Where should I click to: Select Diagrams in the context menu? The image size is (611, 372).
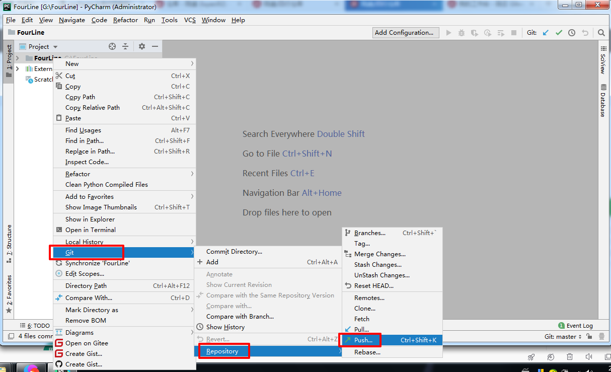pos(124,332)
